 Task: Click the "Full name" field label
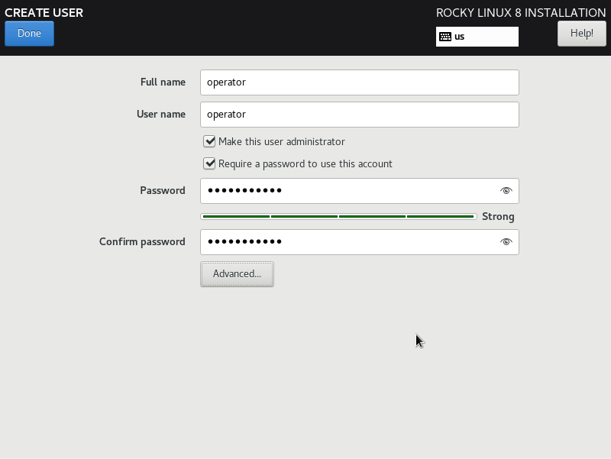pyautogui.click(x=163, y=82)
